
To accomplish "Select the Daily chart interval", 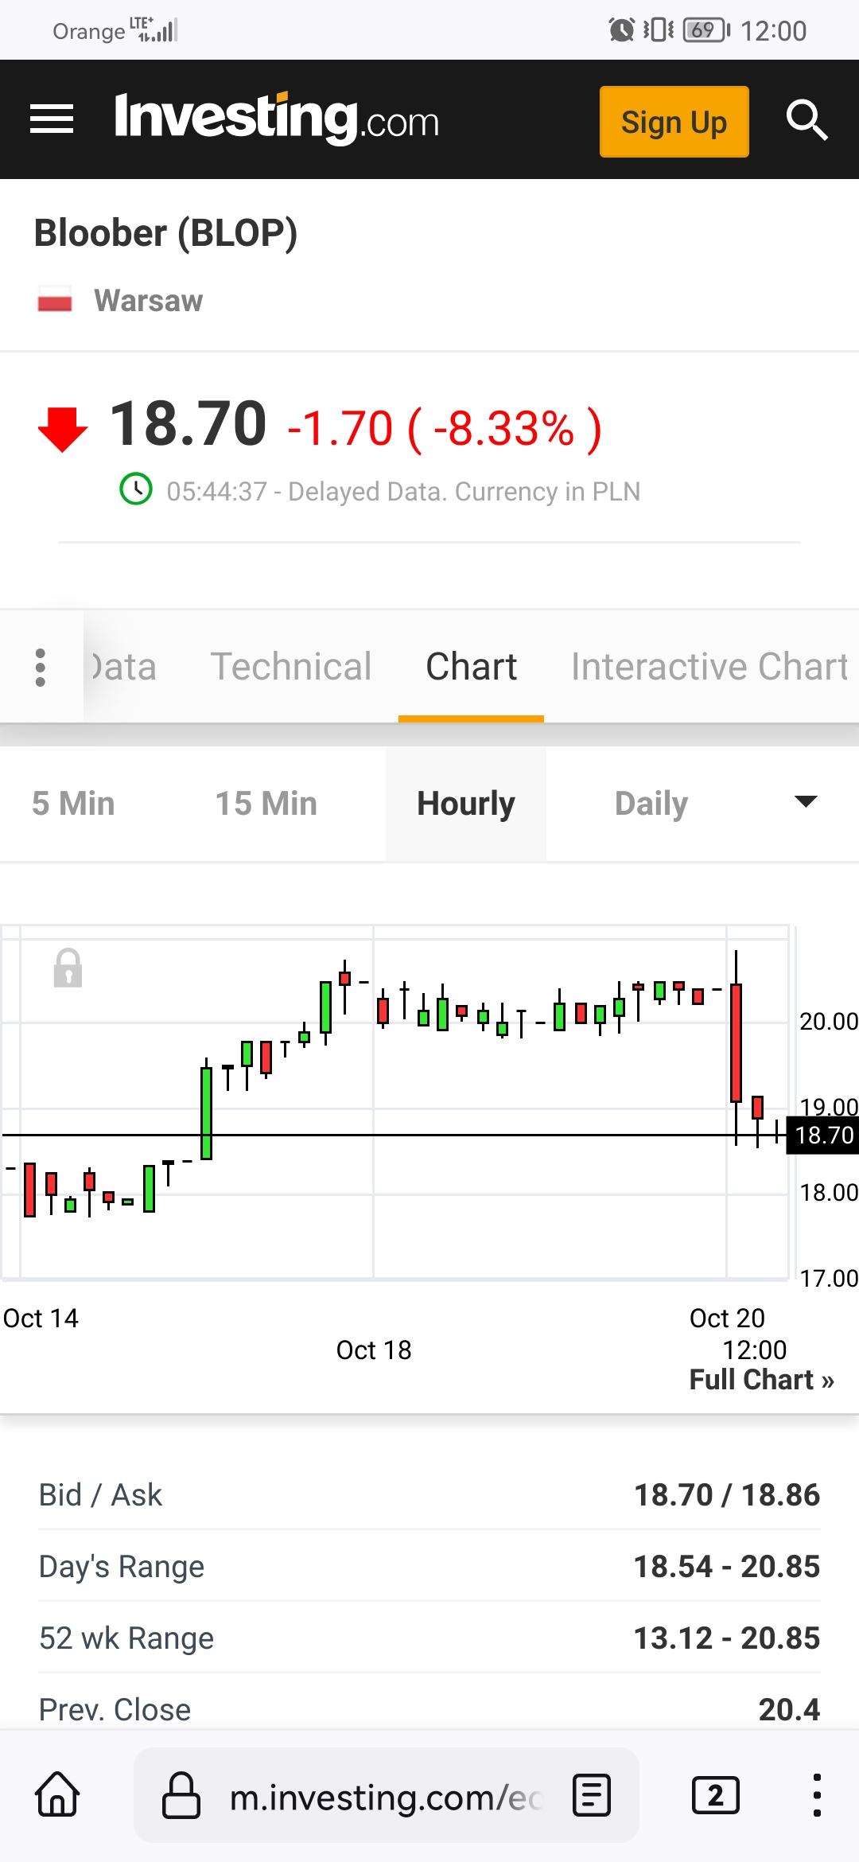I will point(651,804).
